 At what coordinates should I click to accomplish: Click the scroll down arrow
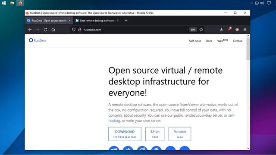point(248,148)
